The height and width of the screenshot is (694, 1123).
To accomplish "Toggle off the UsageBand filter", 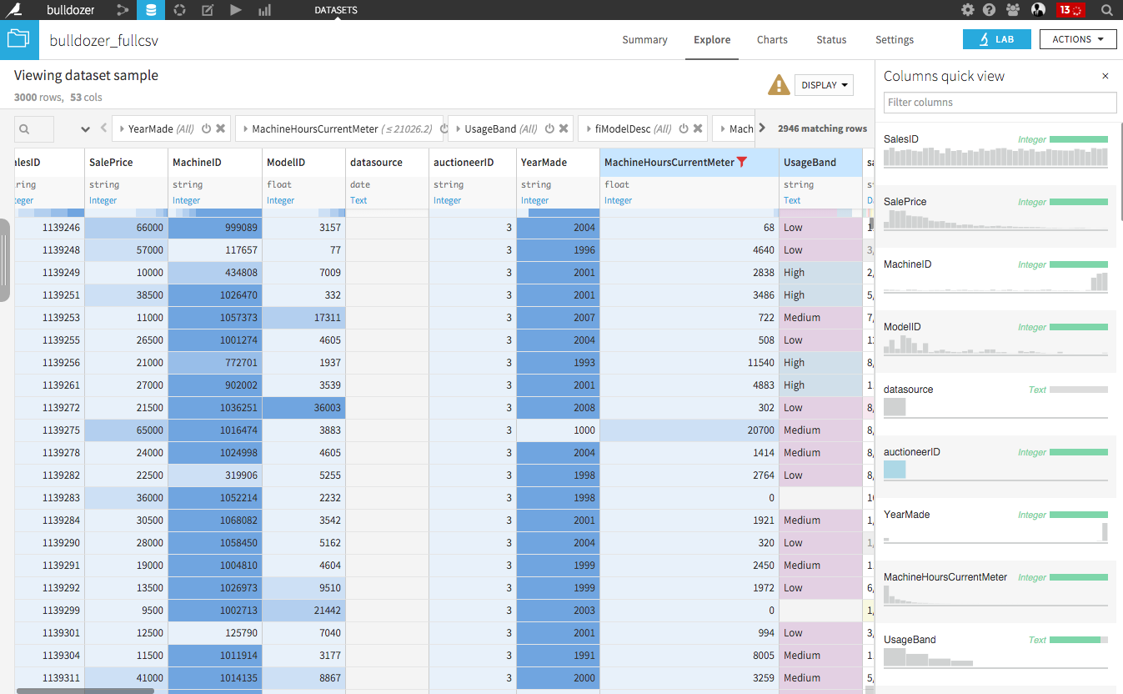I will (549, 129).
